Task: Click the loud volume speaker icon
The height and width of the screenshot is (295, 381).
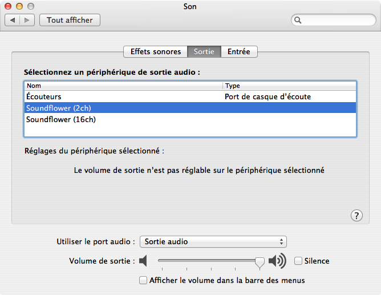Action: click(x=277, y=261)
